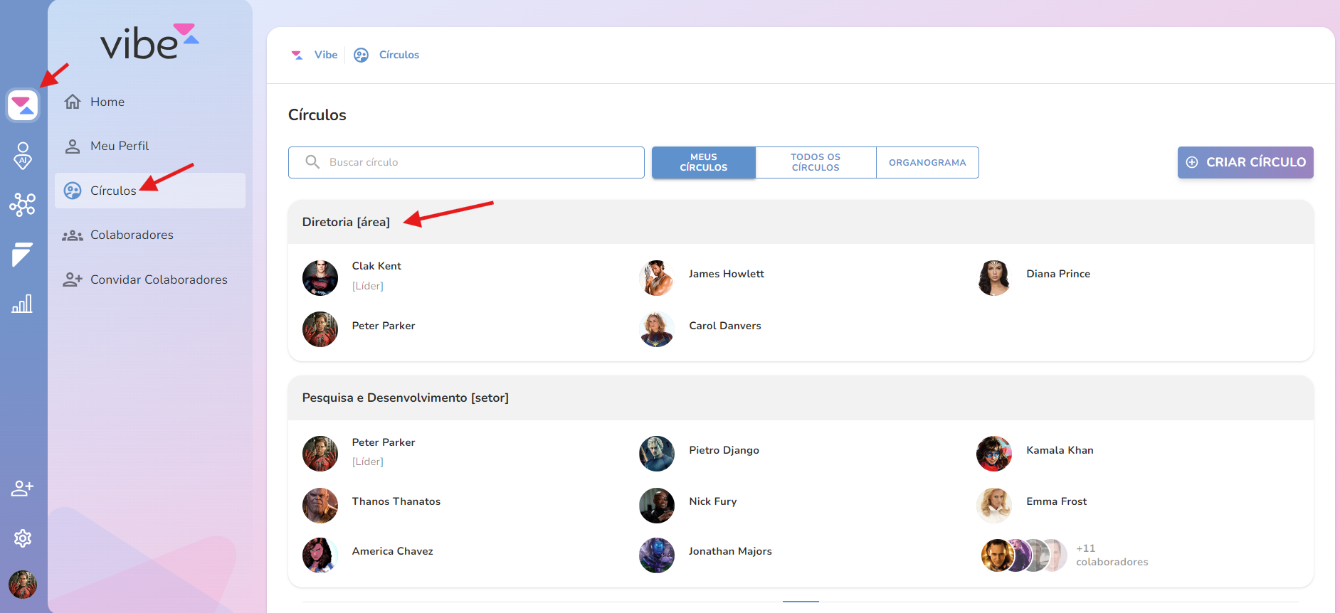Click Thanos Thanatos' avatar

(x=320, y=506)
